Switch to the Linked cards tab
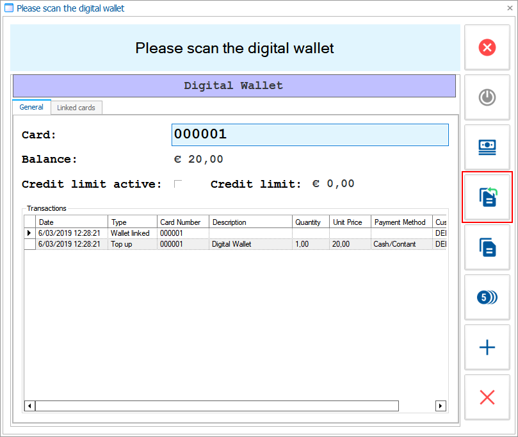The height and width of the screenshot is (437, 518). pos(76,108)
